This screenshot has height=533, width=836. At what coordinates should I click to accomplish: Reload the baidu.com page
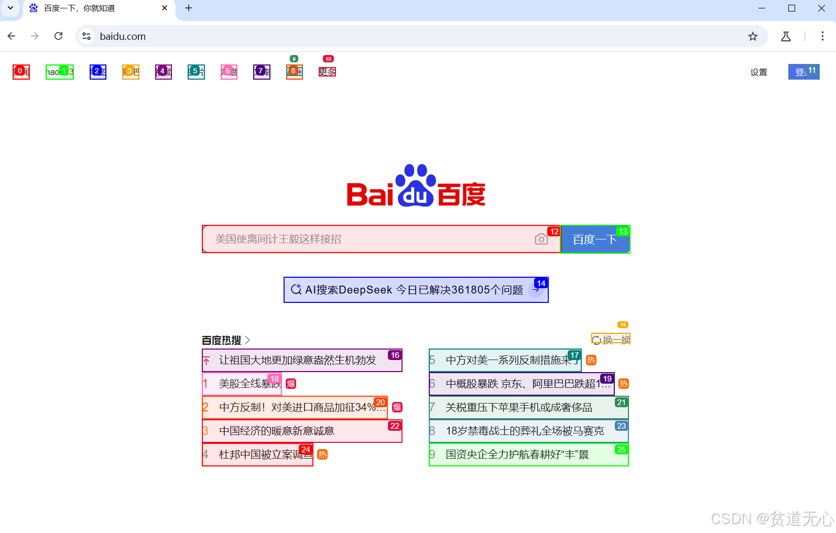[59, 36]
